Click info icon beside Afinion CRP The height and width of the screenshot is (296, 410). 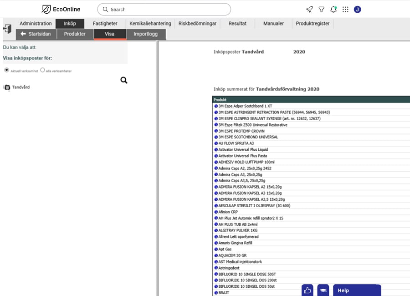tap(216, 212)
